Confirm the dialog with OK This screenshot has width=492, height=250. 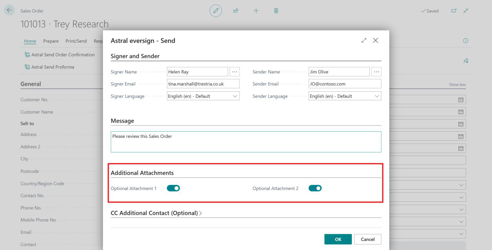pyautogui.click(x=338, y=239)
